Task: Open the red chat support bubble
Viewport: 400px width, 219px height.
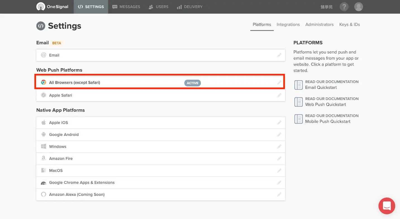Action: 387,206
